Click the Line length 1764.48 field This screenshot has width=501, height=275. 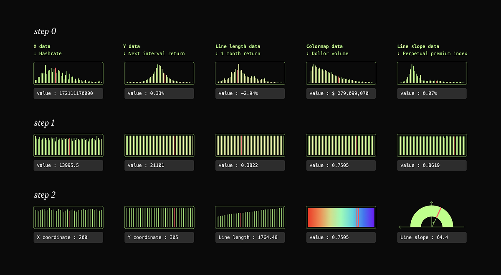point(250,237)
